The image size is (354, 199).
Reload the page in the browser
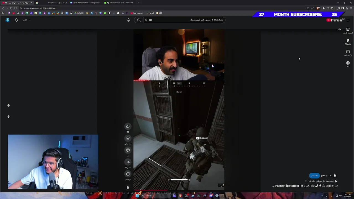click(11, 8)
